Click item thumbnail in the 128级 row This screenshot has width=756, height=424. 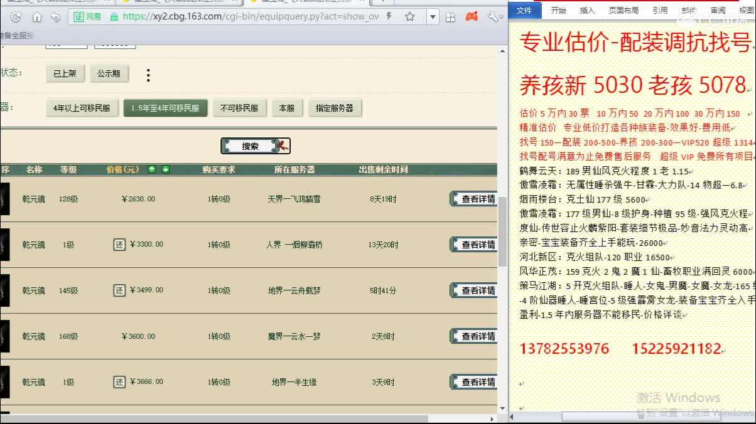pyautogui.click(x=4, y=199)
